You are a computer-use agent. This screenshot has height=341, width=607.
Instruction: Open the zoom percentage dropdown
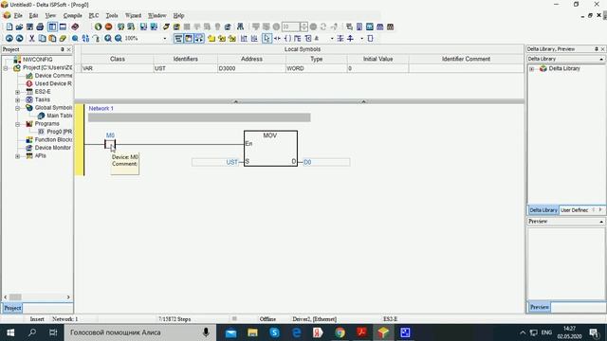point(165,39)
